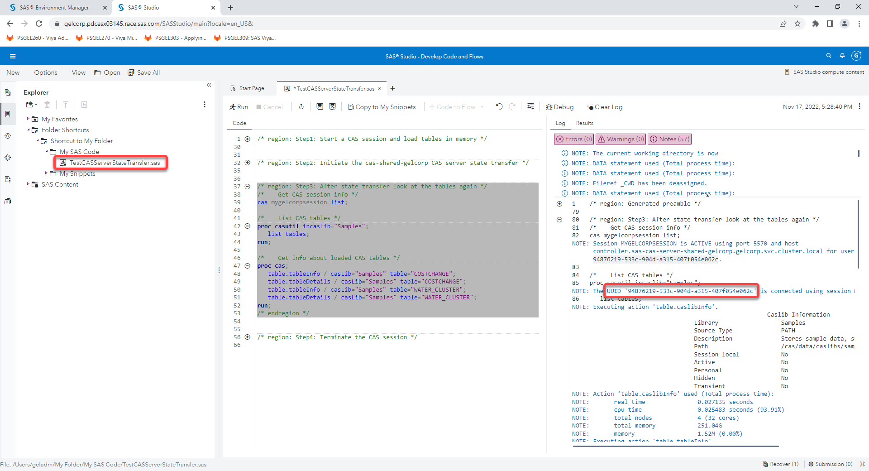
Task: Open the Open Files pane in the sidebar
Action: pyautogui.click(x=8, y=92)
